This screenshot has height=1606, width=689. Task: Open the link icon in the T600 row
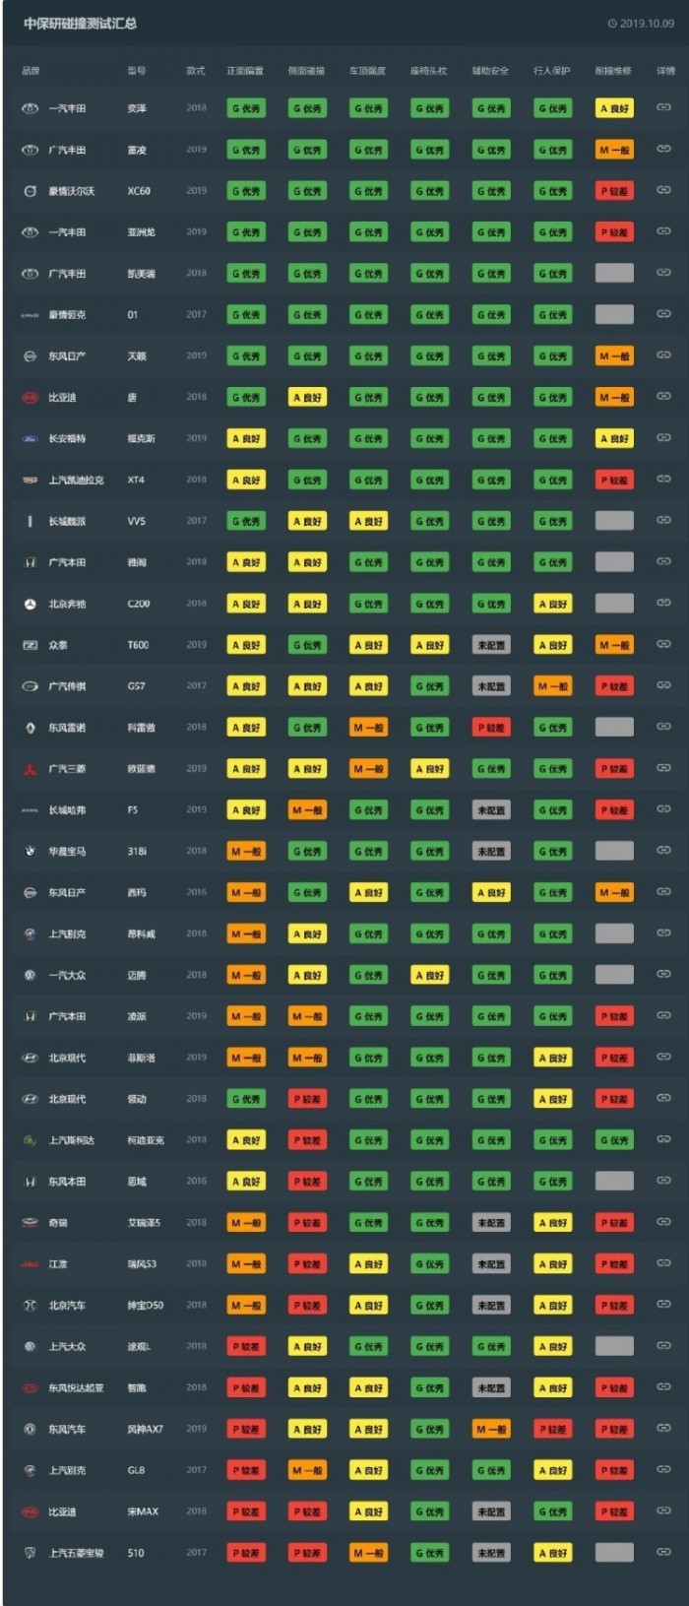(663, 644)
